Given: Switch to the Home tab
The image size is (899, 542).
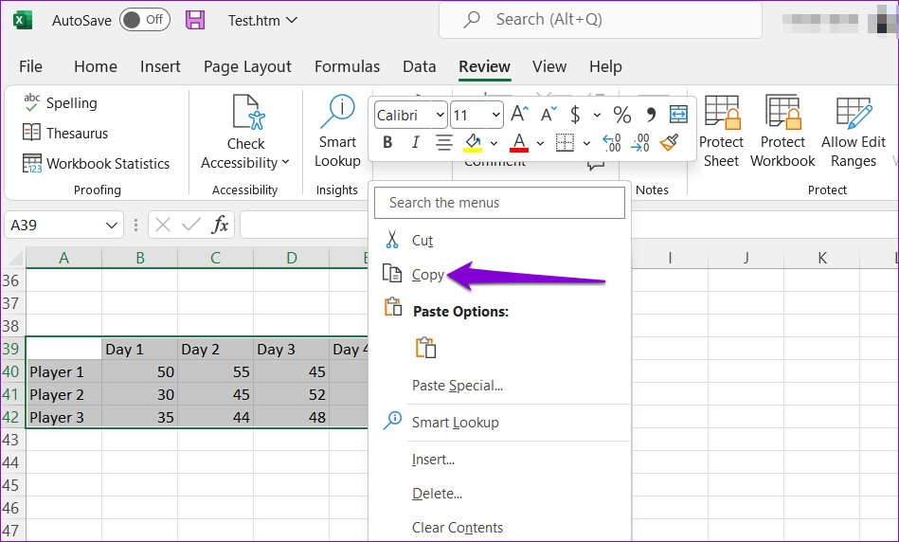Looking at the screenshot, I should click(x=95, y=66).
